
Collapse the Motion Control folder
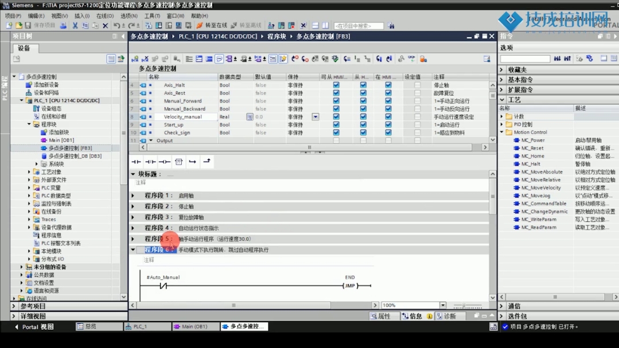[x=502, y=132]
